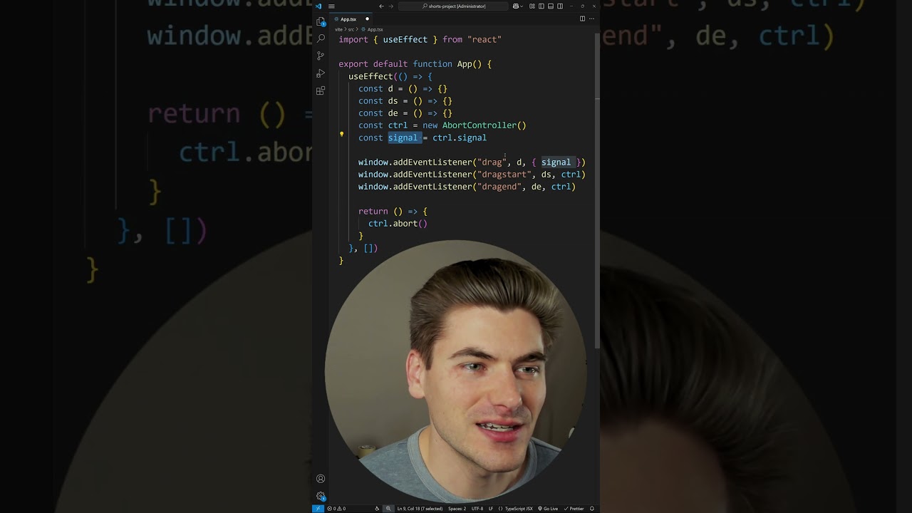
Task: Click the zoom magnifier status icon
Action: tap(388, 509)
